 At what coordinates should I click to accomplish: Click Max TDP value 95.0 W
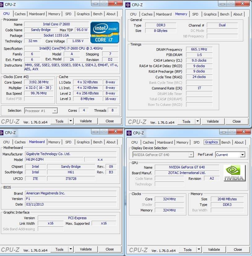[82, 30]
